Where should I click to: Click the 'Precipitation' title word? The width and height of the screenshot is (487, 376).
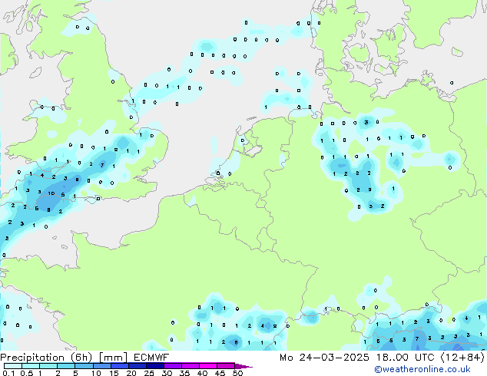pyautogui.click(x=32, y=358)
